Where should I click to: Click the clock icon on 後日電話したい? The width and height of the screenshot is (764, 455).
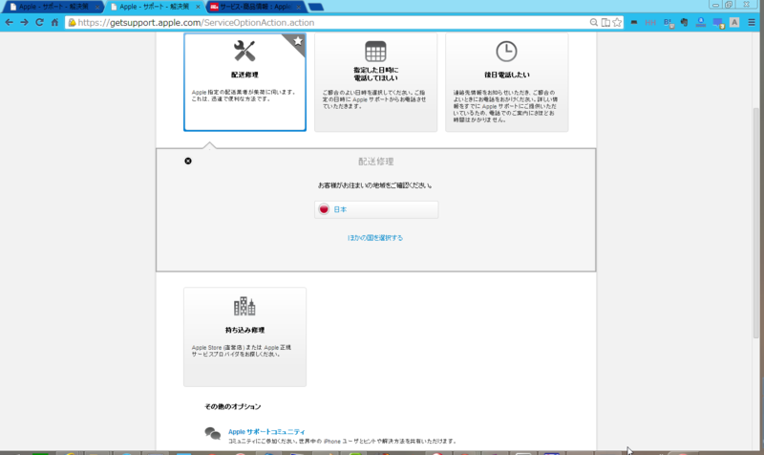coord(506,52)
